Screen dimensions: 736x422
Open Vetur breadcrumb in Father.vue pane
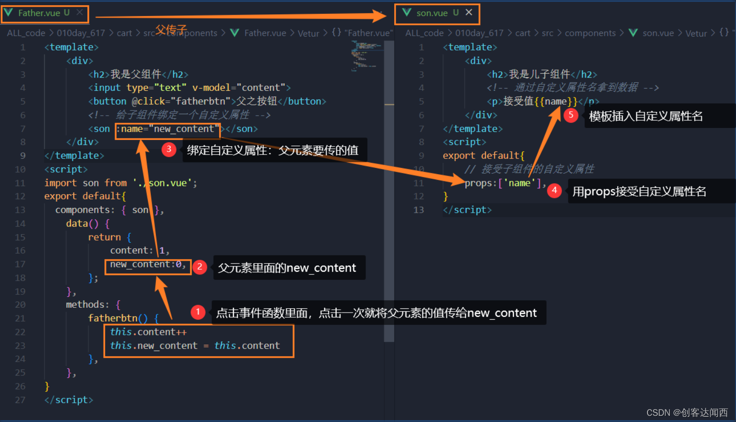(309, 33)
